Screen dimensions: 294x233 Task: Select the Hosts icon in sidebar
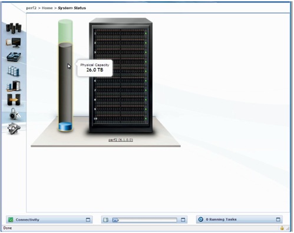pyautogui.click(x=14, y=86)
